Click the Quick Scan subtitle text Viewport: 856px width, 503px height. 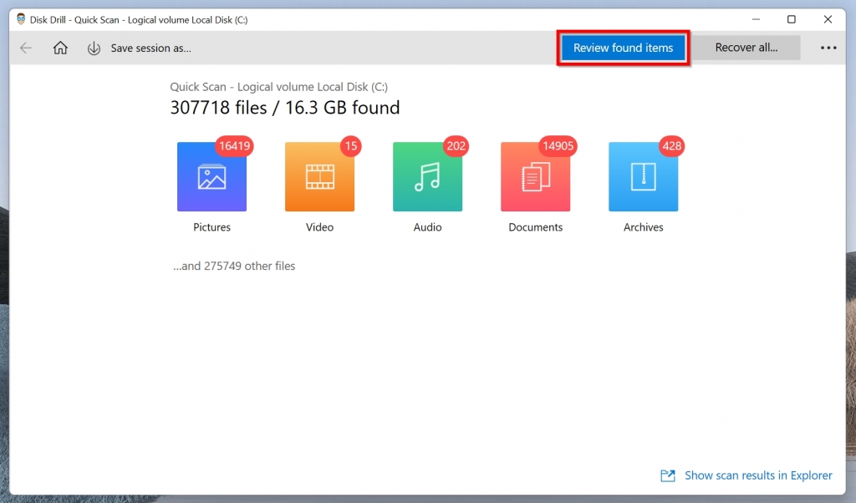click(279, 87)
